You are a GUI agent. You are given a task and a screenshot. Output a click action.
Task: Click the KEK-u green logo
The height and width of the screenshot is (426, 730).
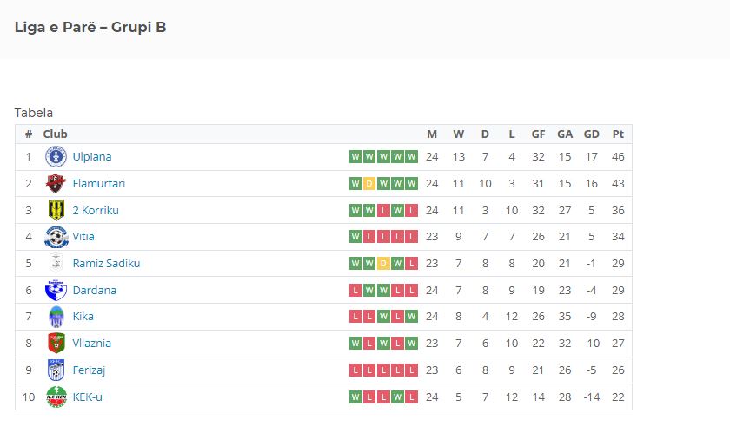[56, 397]
